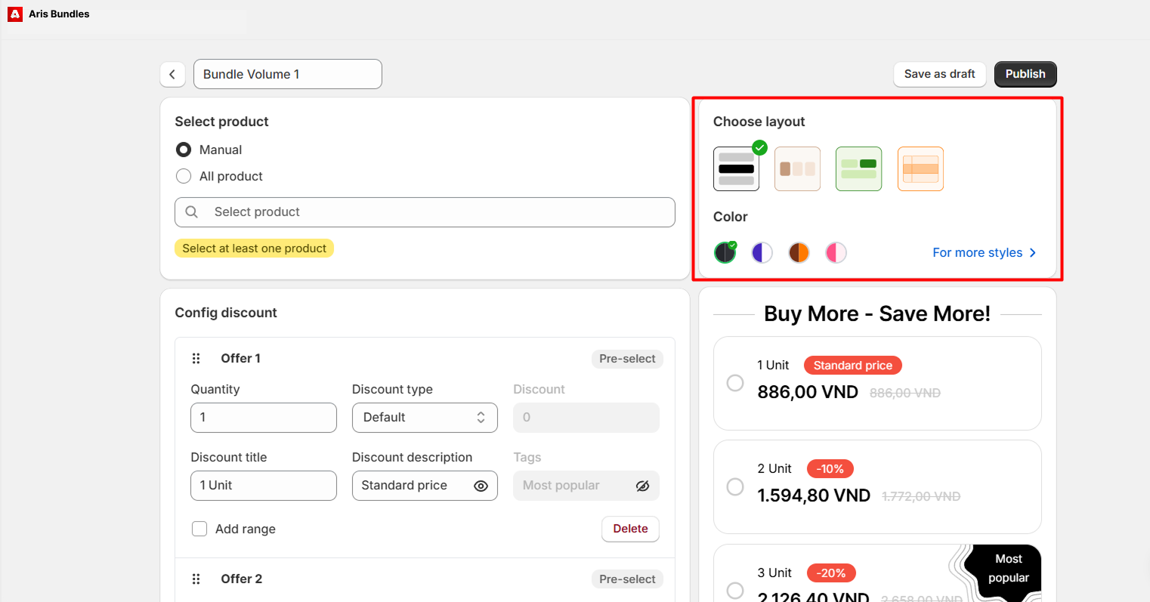Click the '-10%' badge on 2 Unit offer
Screen dimensions: 1150x602
[x=830, y=469]
